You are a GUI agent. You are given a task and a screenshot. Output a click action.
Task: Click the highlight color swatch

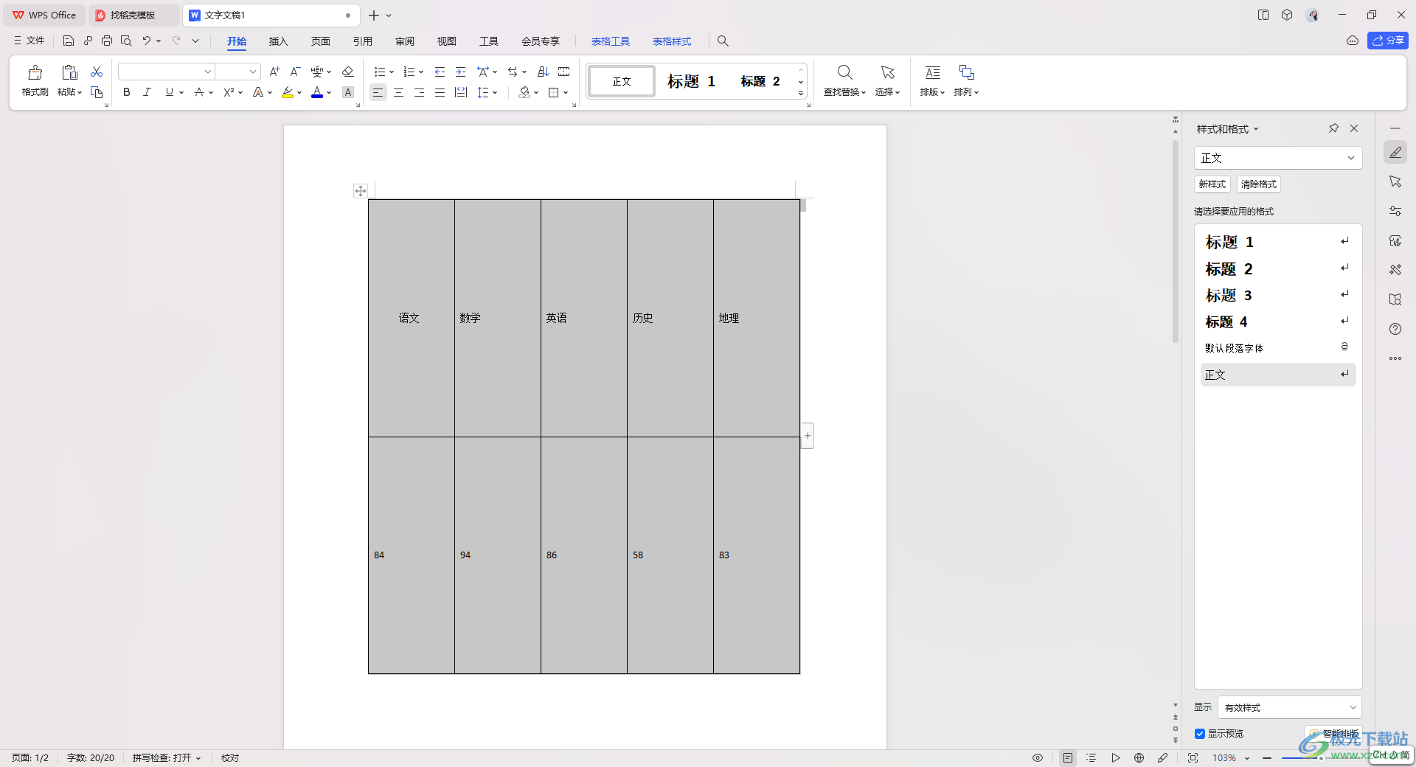[288, 92]
